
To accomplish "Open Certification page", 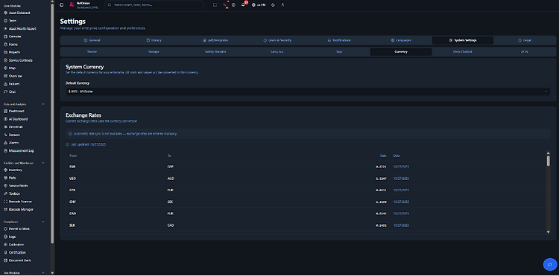I will [15, 252].
